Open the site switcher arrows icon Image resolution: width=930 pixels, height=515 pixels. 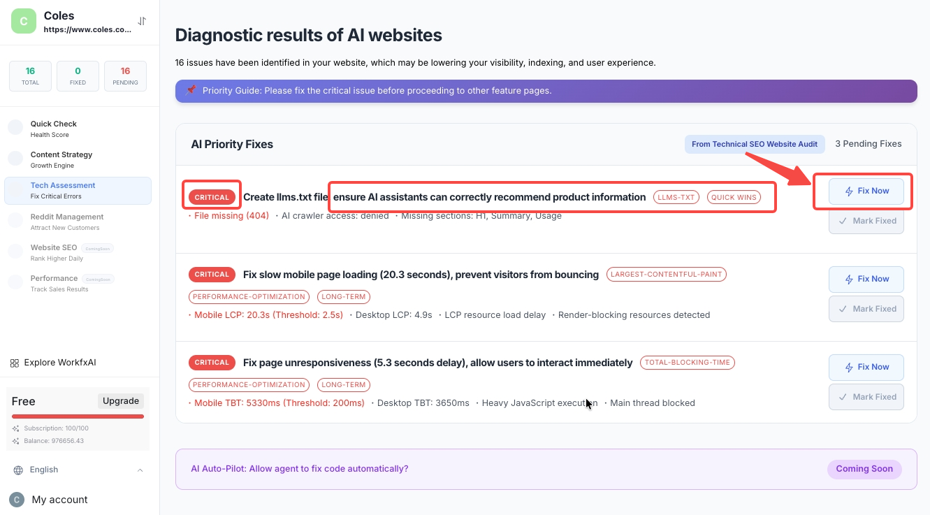142,21
